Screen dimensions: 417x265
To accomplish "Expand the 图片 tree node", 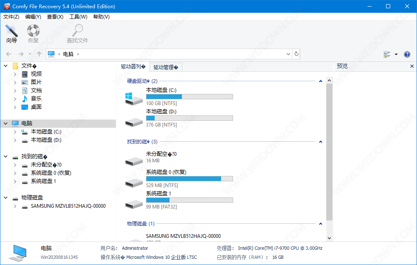I will click(15, 82).
